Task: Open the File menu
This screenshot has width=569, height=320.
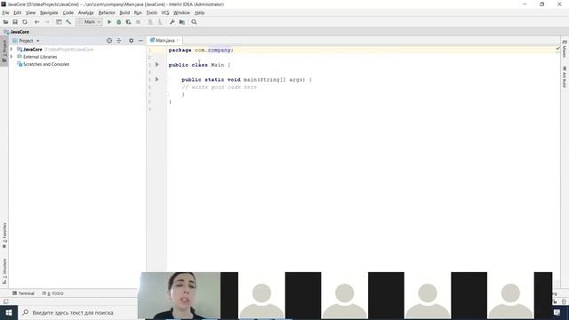Action: [5, 12]
